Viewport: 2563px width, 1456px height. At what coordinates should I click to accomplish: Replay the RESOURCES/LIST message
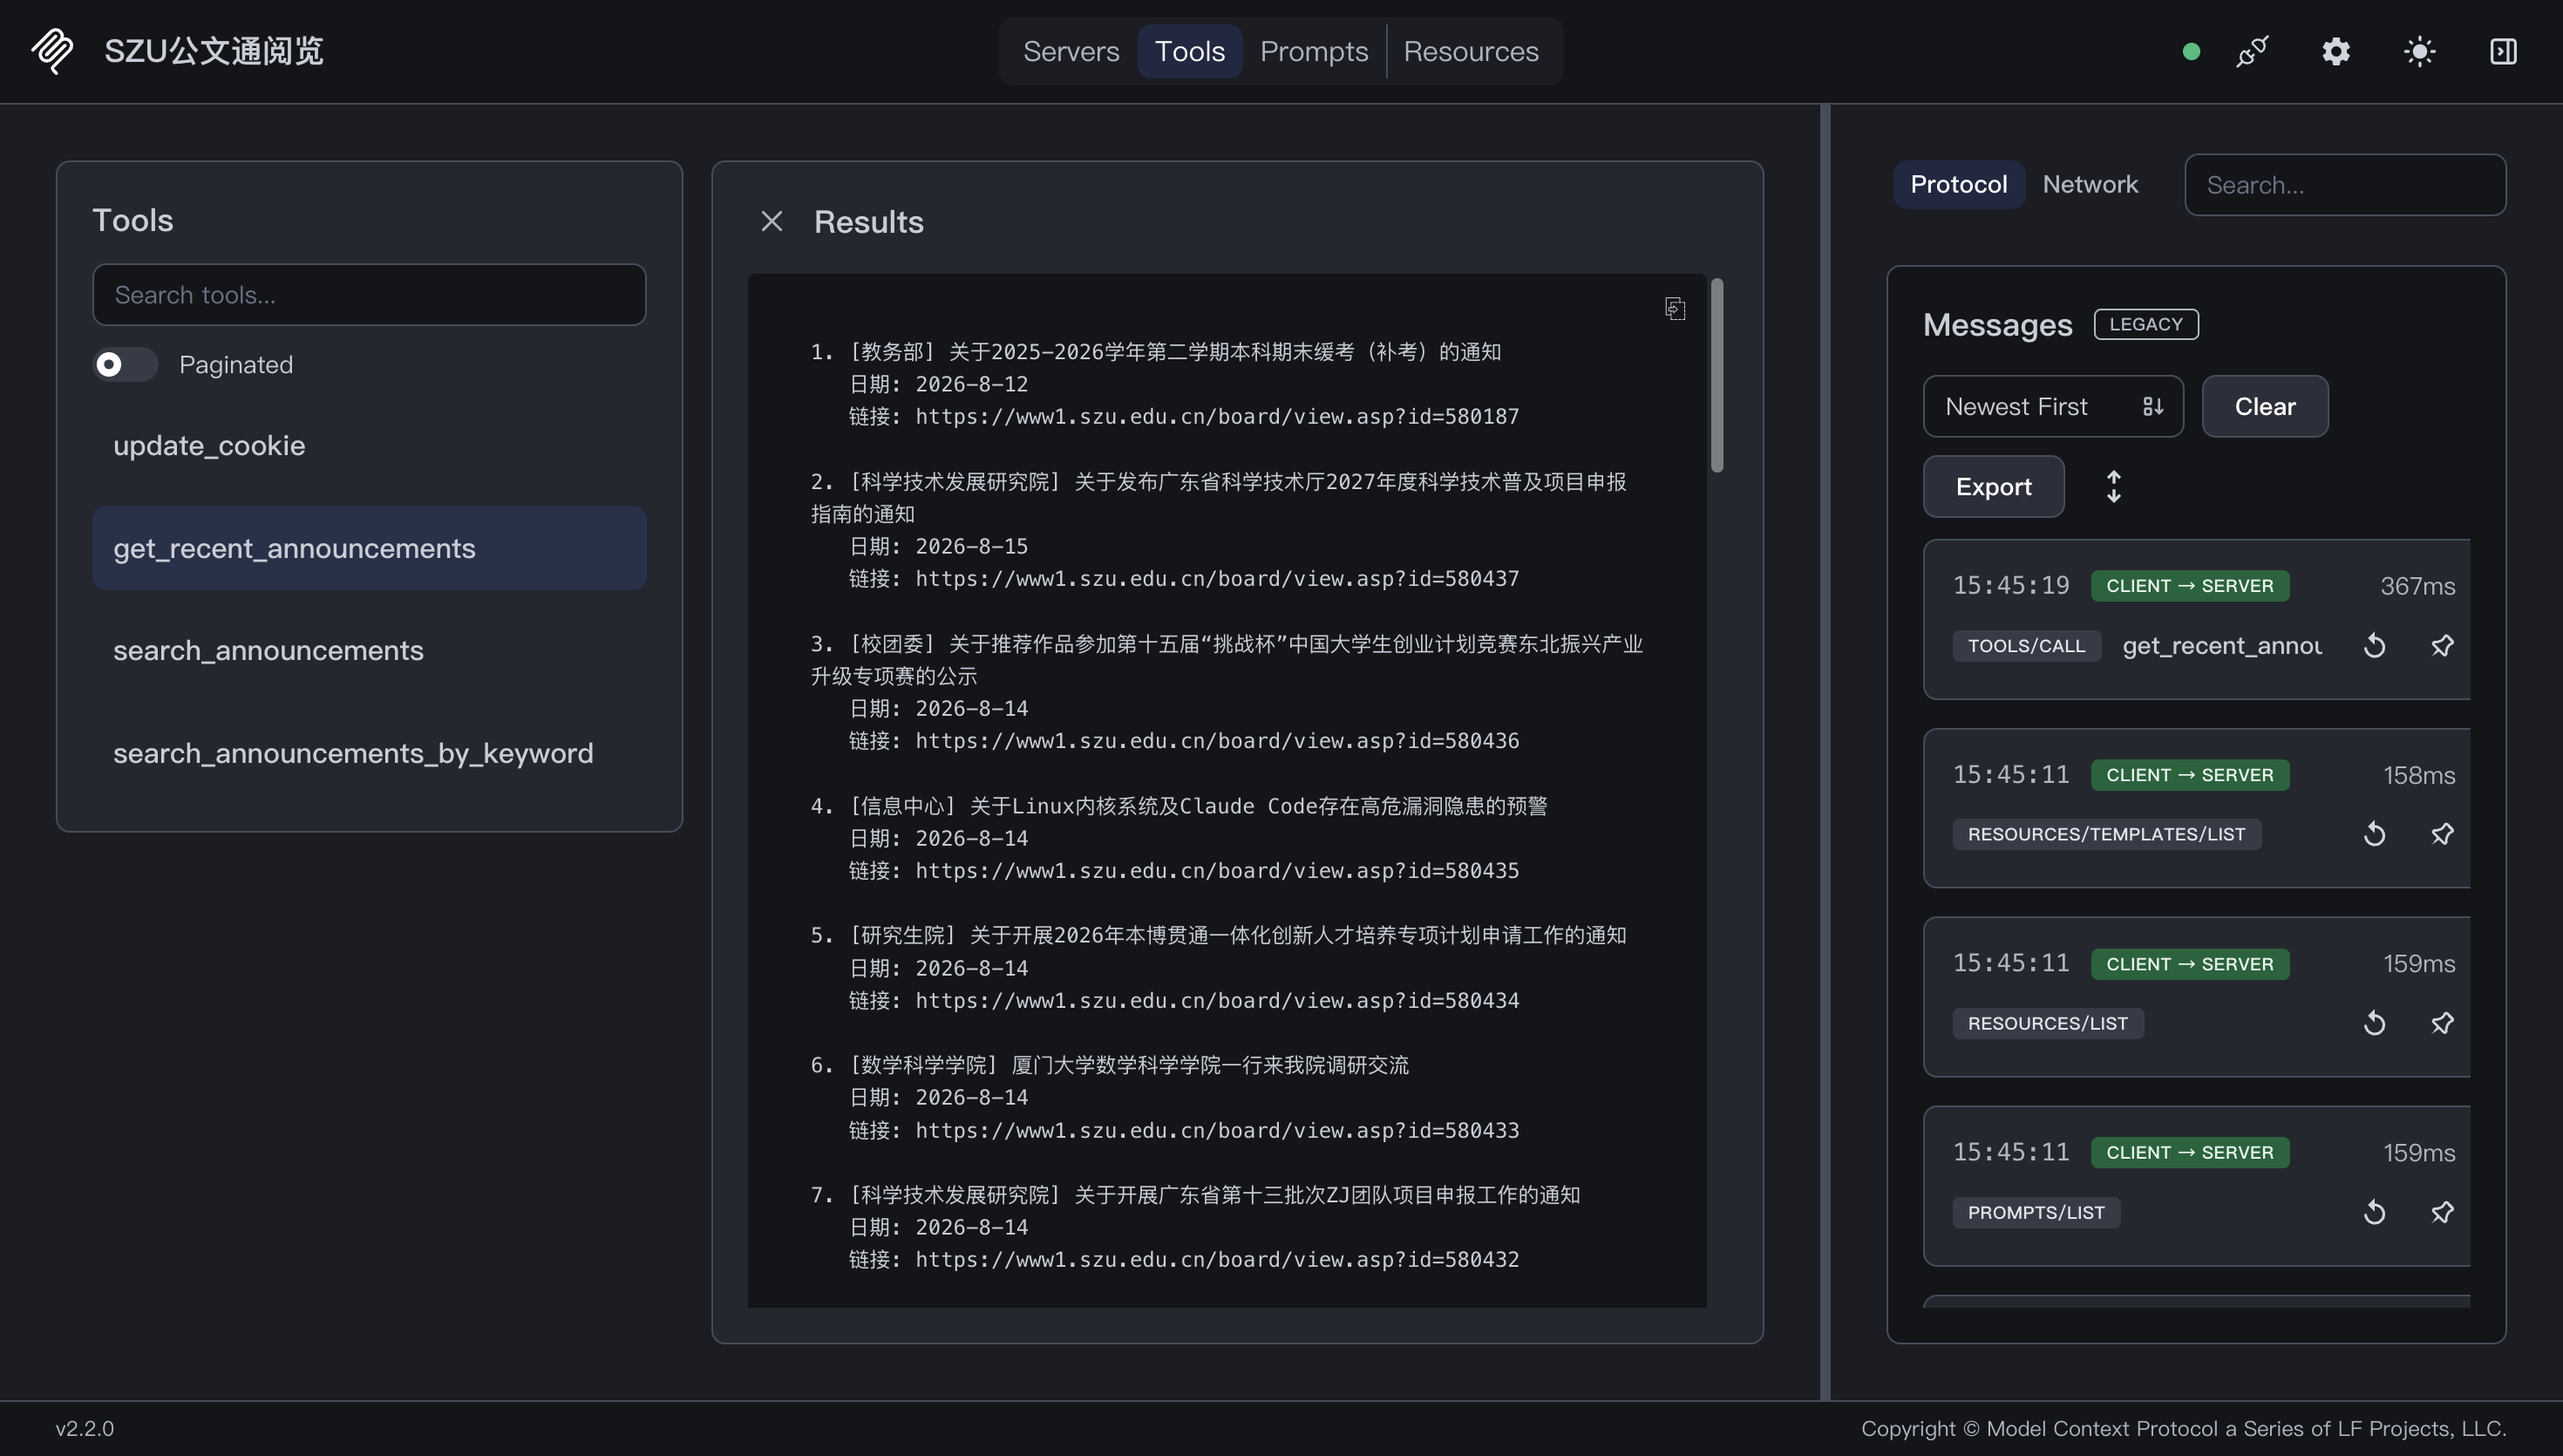2374,1023
